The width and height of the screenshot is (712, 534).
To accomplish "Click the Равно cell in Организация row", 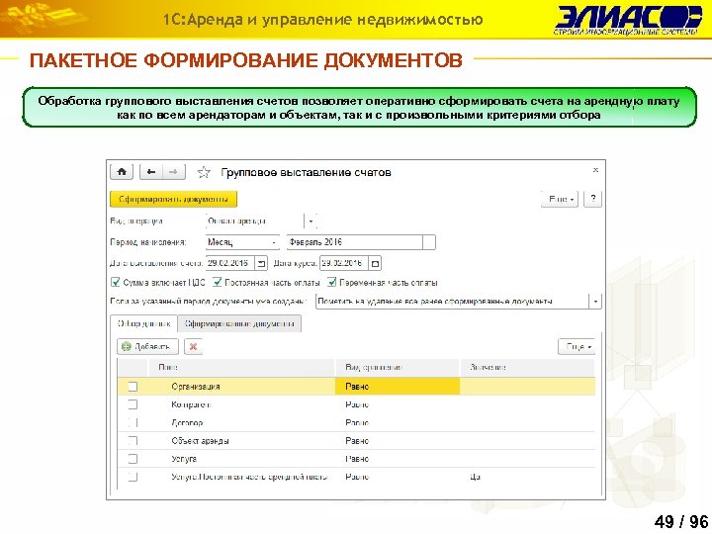I will pyautogui.click(x=398, y=387).
